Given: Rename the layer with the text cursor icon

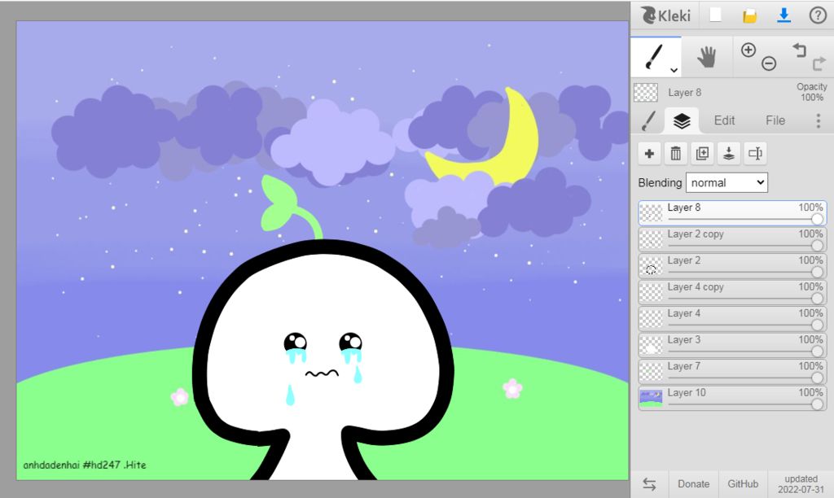Looking at the screenshot, I should click(755, 154).
